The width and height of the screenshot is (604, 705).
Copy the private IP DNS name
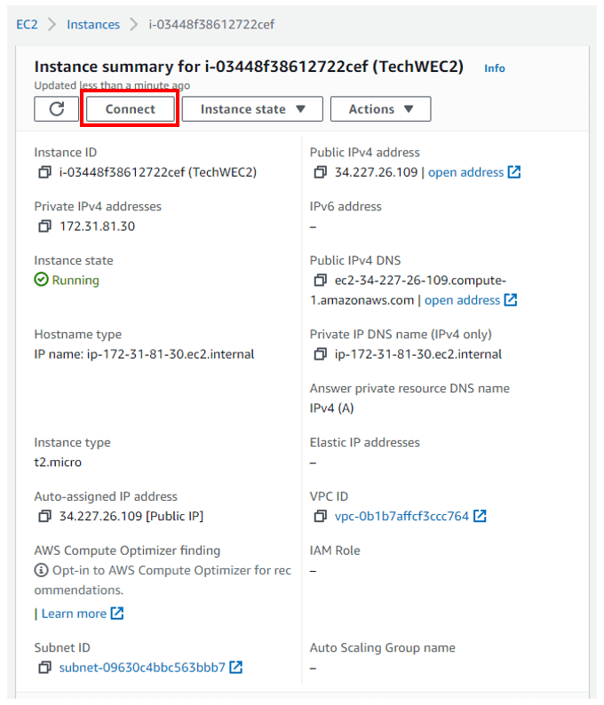point(321,354)
